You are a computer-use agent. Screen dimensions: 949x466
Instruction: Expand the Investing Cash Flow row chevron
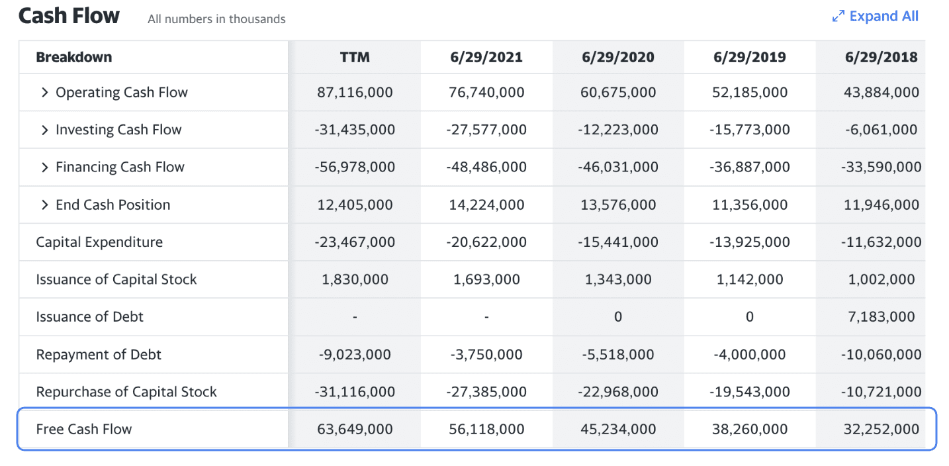click(45, 130)
